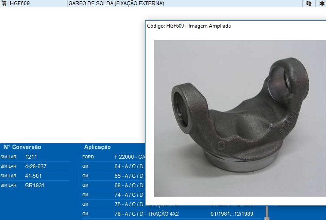Select similar conversion number 4-28-637
This screenshot has width=326, height=220.
(x=36, y=167)
